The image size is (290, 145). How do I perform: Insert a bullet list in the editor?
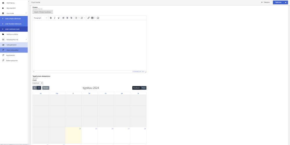point(76,18)
